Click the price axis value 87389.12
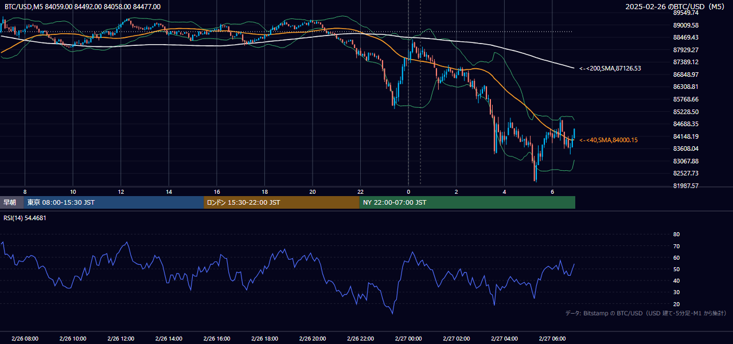733x344 pixels. (685, 62)
